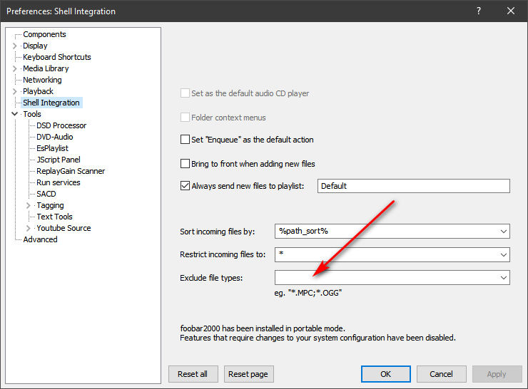The image size is (528, 389).
Task: Click the help question mark in the title bar
Action: point(479,11)
